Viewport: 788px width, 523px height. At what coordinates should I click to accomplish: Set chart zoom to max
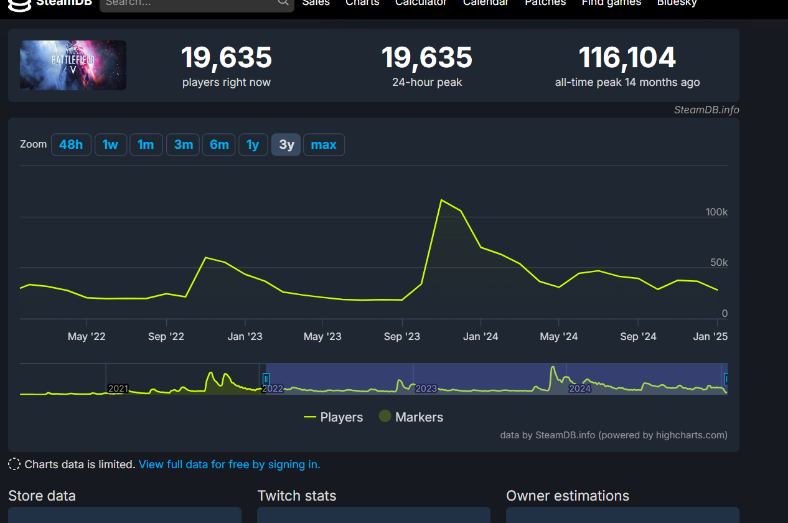(324, 144)
